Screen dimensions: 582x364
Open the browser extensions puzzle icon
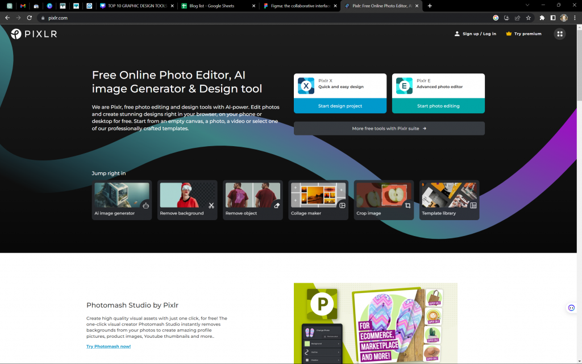coord(542,18)
